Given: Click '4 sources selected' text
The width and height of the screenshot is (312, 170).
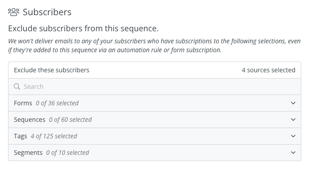Looking at the screenshot, I should pos(269,70).
